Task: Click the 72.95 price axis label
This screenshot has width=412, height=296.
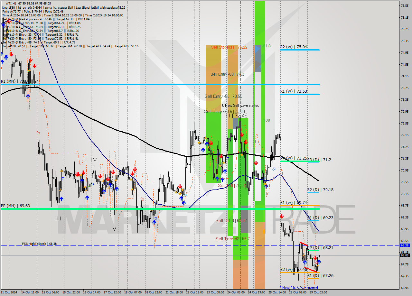Action: (405, 111)
